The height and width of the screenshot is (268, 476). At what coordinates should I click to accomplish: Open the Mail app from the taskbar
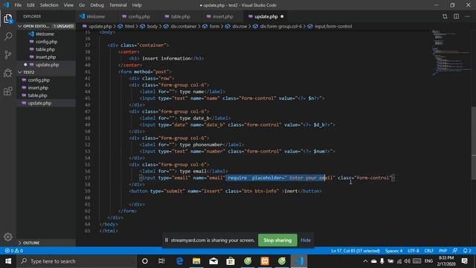[213, 261]
